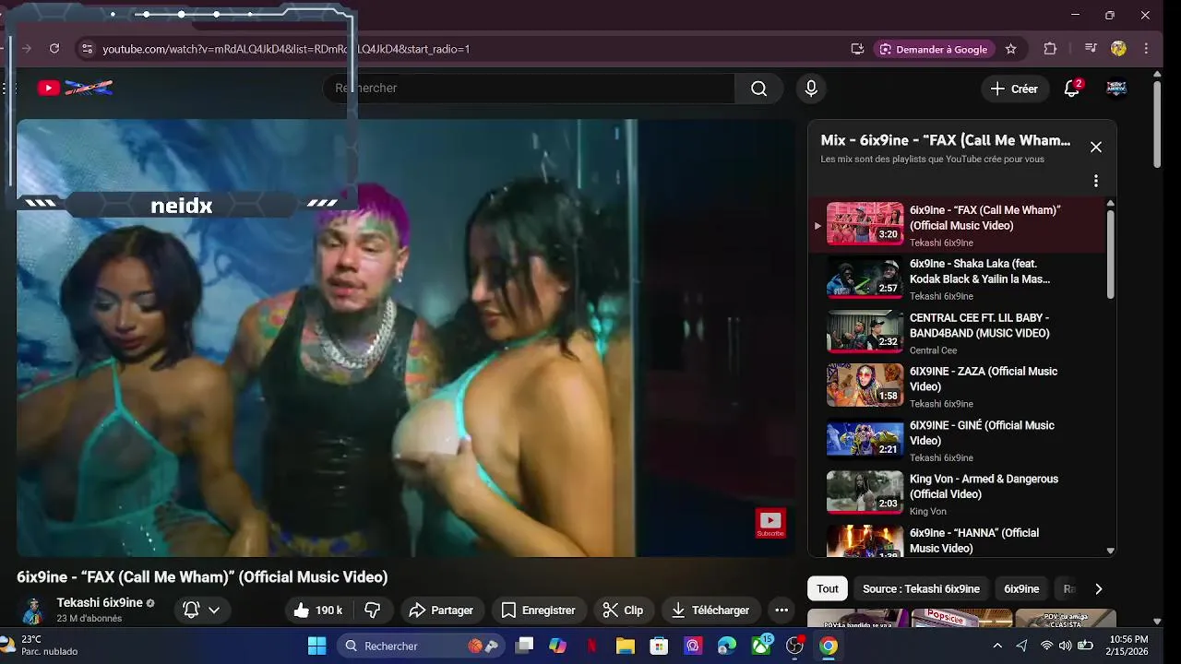Open Netflix from taskbar

(x=591, y=646)
